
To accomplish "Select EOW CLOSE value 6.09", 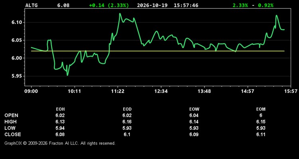I will click(x=194, y=134).
